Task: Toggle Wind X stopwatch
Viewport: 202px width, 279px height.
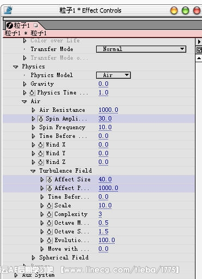Action: pyautogui.click(x=41, y=145)
